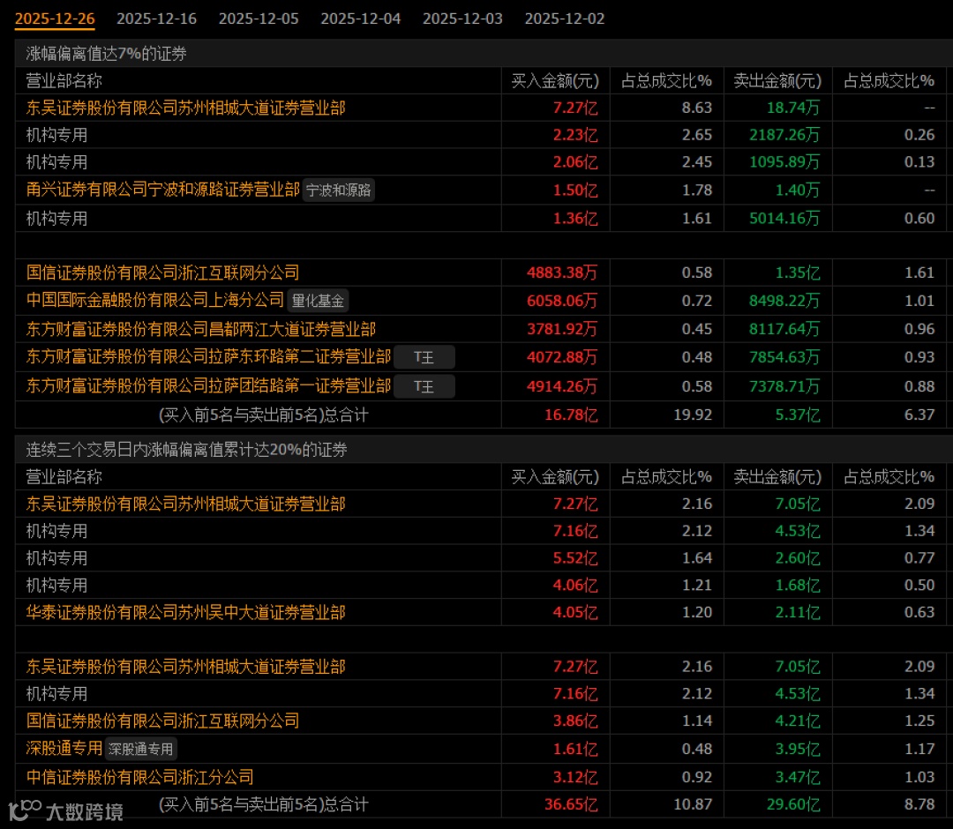This screenshot has width=953, height=829.
Task: Click sell amount 2187.26万
Action: click(x=784, y=135)
